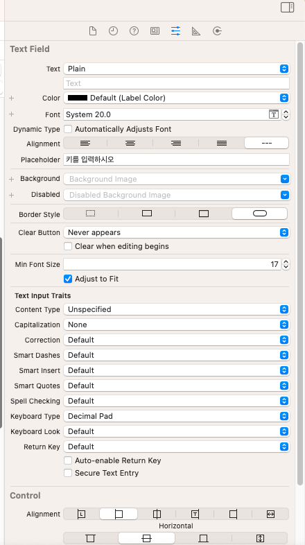Enable Secure Text Entry

coord(68,473)
